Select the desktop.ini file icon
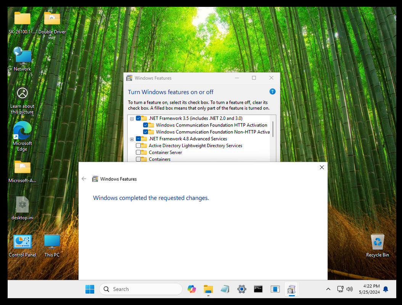 (22, 208)
